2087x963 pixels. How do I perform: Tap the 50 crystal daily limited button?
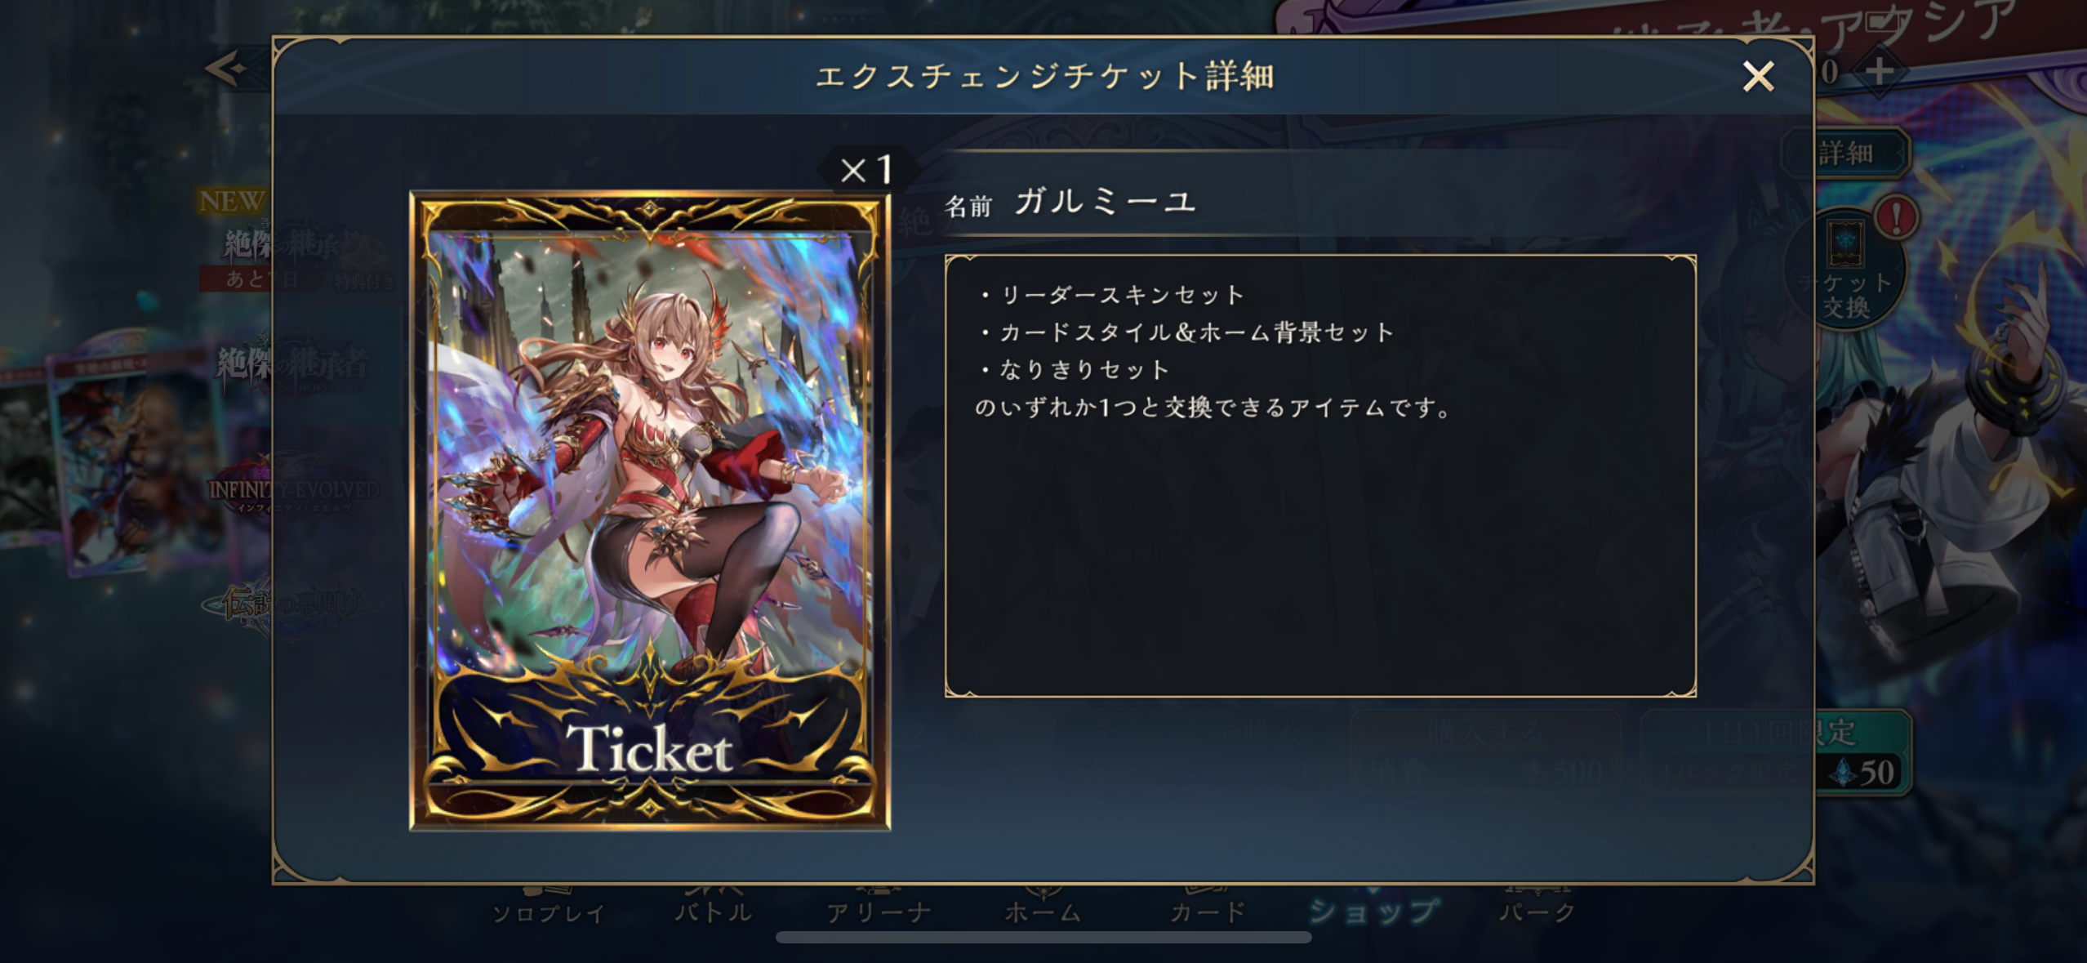[x=1863, y=771]
